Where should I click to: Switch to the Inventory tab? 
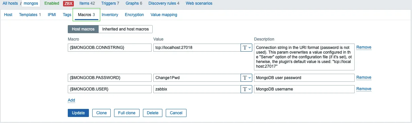tap(110, 15)
